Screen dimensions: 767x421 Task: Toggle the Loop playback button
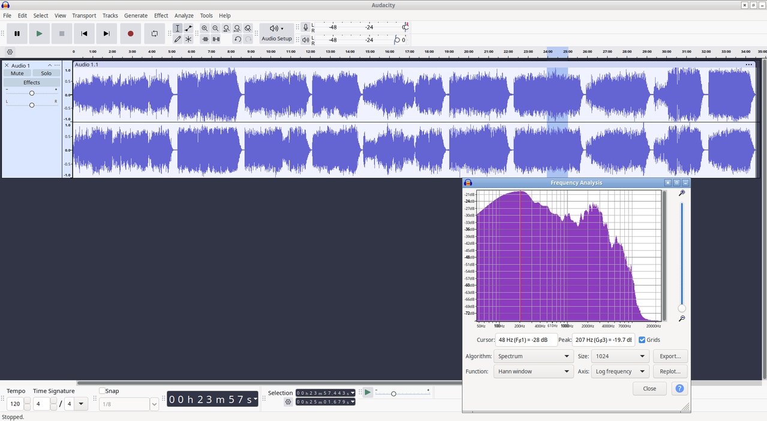pyautogui.click(x=154, y=34)
